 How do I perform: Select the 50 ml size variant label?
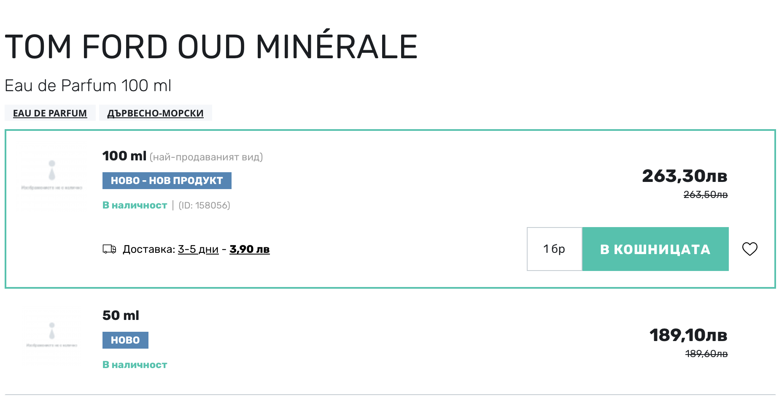click(121, 315)
